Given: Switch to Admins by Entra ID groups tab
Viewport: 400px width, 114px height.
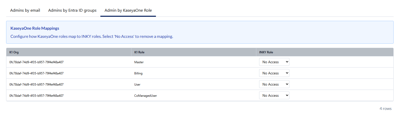Looking at the screenshot, I should (72, 10).
